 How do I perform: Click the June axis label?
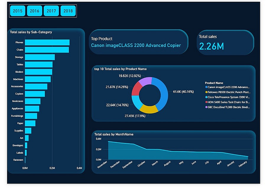click(x=194, y=163)
